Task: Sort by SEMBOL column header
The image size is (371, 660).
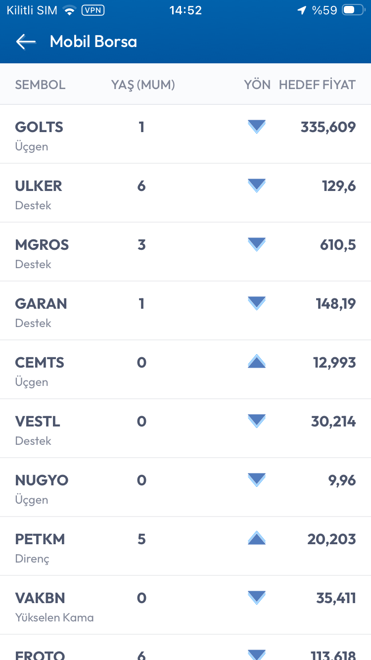Action: pos(40,85)
